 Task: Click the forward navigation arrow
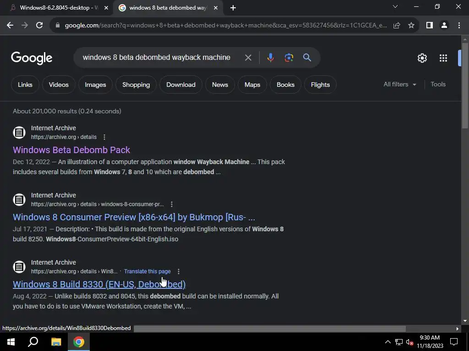click(25, 26)
